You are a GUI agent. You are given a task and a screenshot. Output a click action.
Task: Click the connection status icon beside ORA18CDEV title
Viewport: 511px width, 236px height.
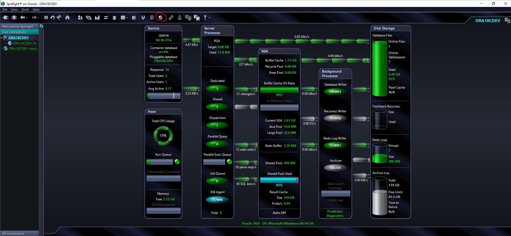(507, 20)
